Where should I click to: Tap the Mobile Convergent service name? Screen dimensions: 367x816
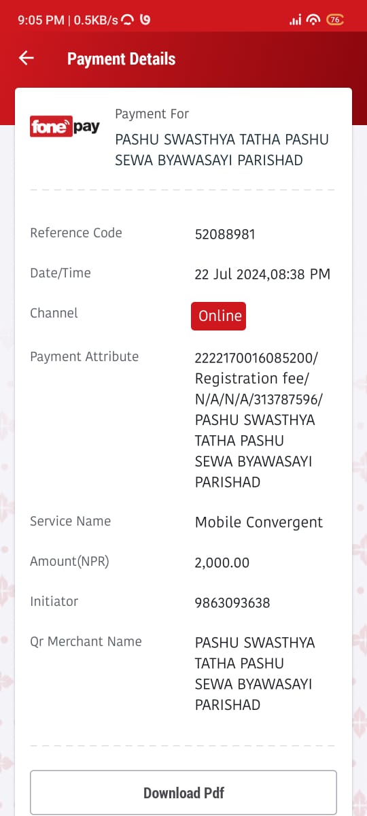click(x=259, y=523)
